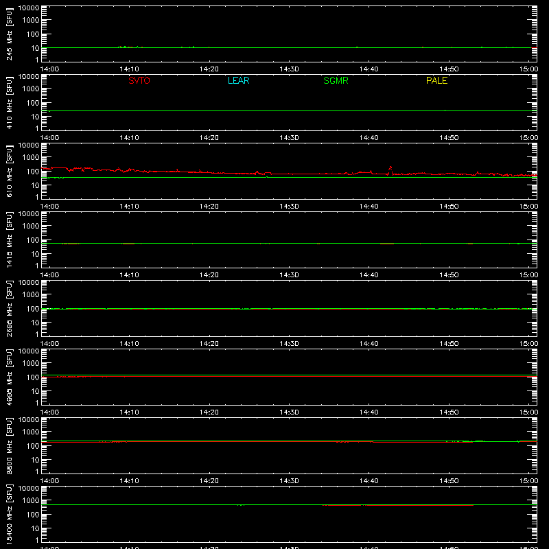Click the 14:00 time label under the 1415 MHz plot
The image size is (549, 549).
point(49,275)
